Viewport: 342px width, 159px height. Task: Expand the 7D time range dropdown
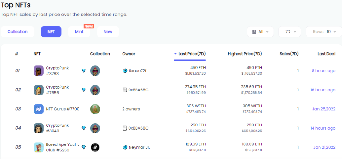(289, 32)
